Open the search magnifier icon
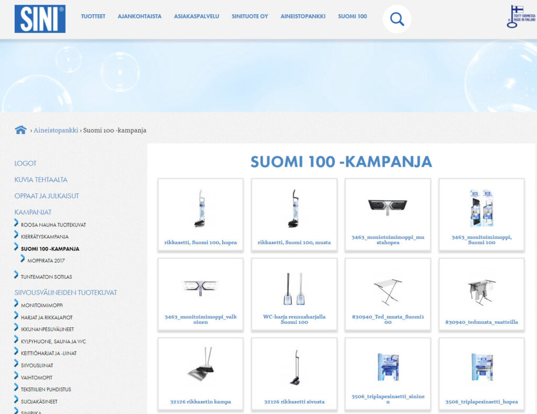 coord(397,19)
